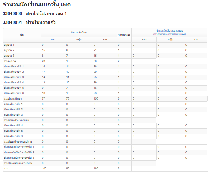The height and width of the screenshot is (173, 208).
Task: Click the page title จำนวนนักเรียนแยกชั้น,เพศ
Action: tap(37, 5)
